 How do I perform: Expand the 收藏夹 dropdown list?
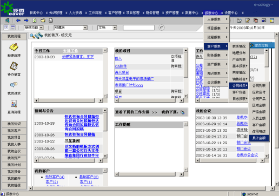click(71, 28)
